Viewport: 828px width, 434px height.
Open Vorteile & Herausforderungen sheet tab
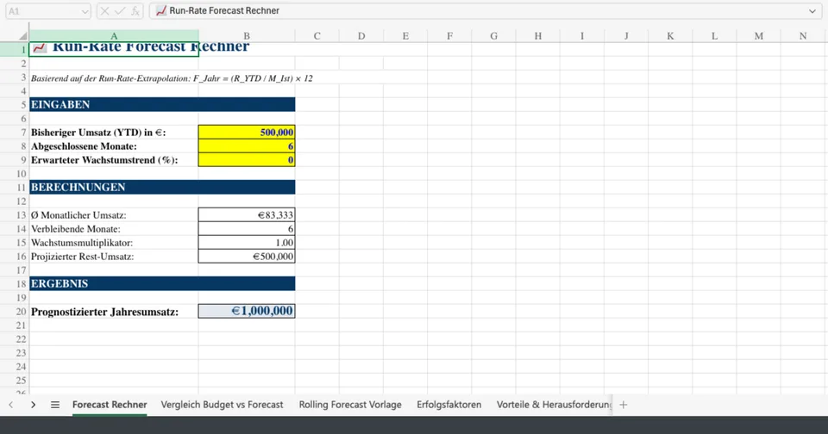pyautogui.click(x=554, y=405)
